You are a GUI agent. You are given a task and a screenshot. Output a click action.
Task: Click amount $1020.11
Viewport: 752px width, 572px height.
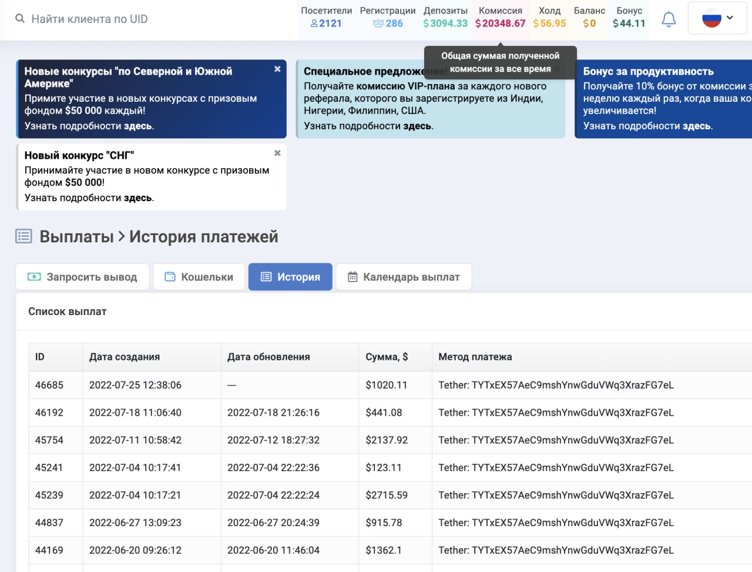[386, 385]
